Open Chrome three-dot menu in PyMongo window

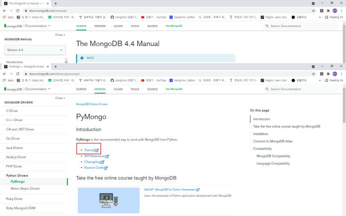[342, 74]
